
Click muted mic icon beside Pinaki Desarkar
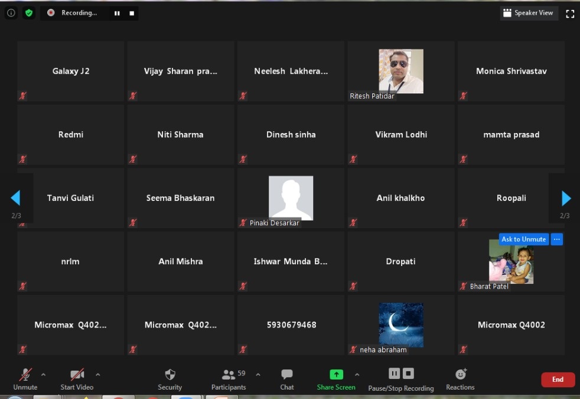(243, 222)
